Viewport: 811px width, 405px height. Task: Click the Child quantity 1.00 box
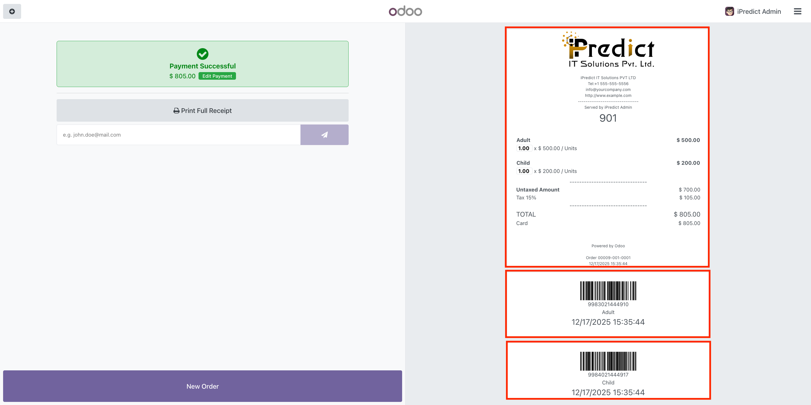[523, 171]
